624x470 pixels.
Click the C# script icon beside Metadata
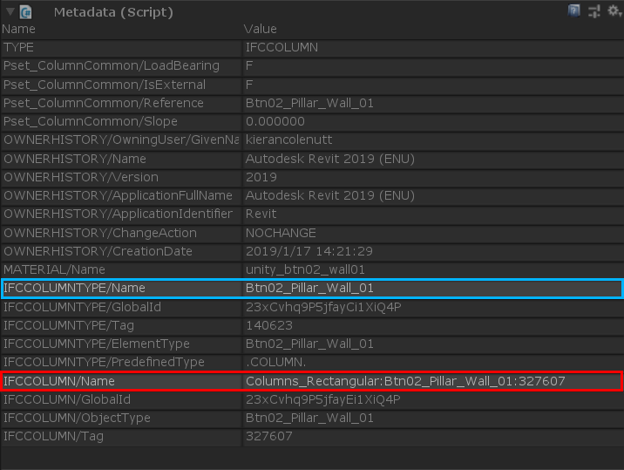(x=26, y=12)
